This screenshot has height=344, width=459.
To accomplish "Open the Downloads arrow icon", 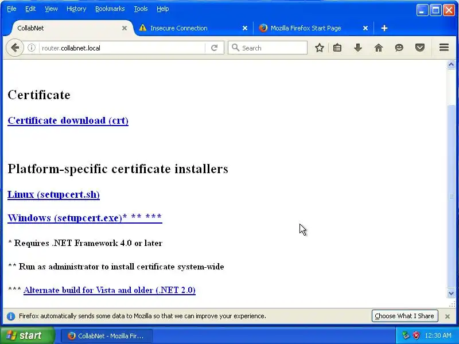I will coord(357,48).
